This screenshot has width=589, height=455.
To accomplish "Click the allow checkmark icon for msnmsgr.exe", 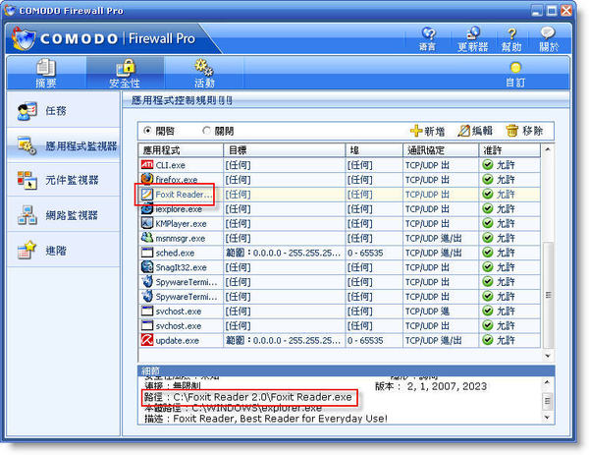I will [488, 238].
